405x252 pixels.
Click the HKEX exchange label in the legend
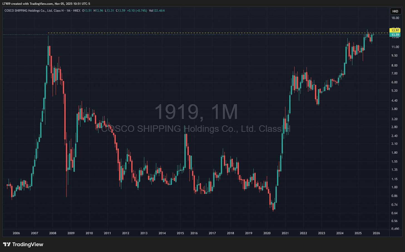[x=77, y=11]
